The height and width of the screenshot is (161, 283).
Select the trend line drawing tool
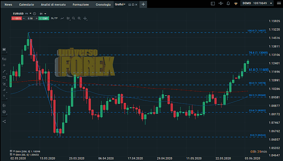pyautogui.click(x=4, y=71)
